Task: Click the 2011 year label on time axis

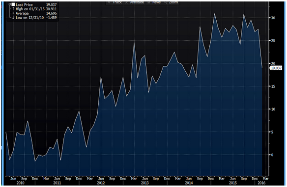Action: (x=57, y=183)
